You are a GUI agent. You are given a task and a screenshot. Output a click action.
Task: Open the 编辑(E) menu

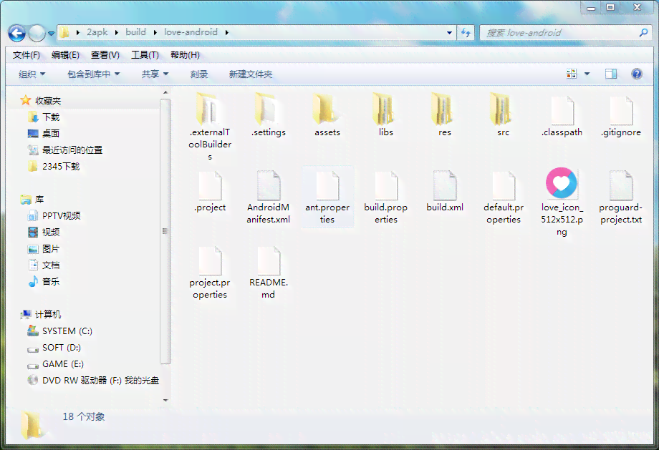(x=65, y=55)
